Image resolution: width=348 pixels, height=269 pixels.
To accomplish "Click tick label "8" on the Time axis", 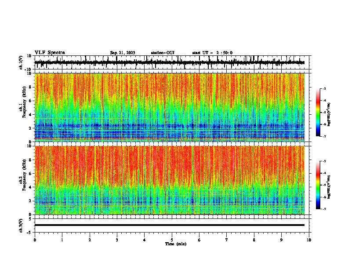I will (x=254, y=240).
